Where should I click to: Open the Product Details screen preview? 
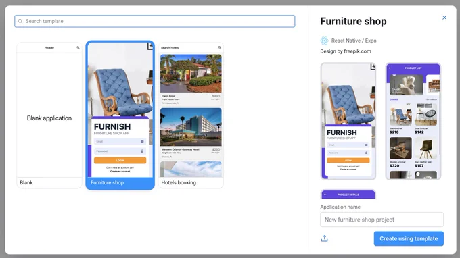tap(348, 195)
